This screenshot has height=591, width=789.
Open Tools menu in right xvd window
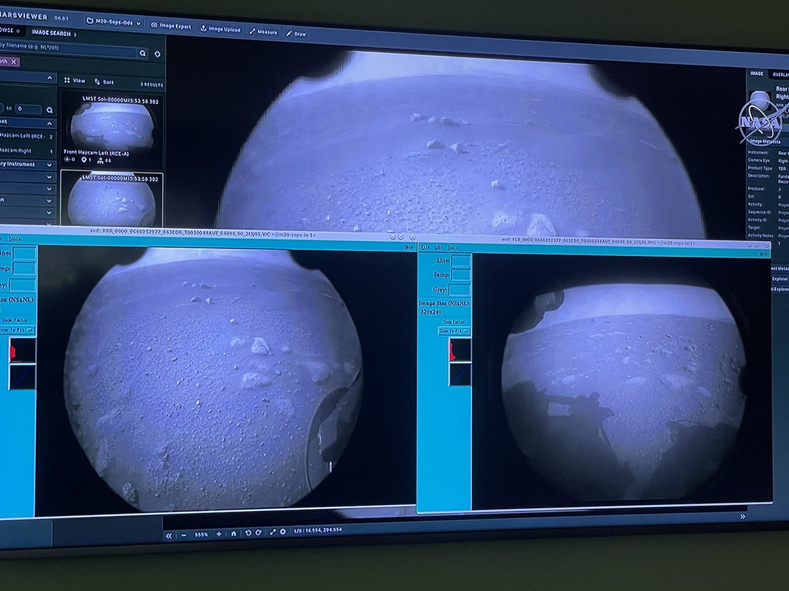tap(452, 248)
